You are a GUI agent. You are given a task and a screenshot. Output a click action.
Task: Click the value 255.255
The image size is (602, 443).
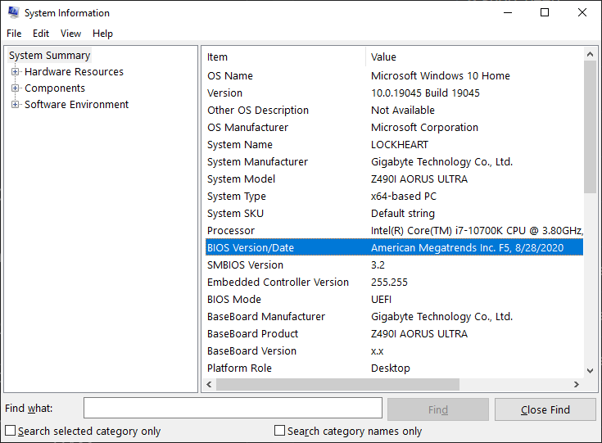click(389, 283)
